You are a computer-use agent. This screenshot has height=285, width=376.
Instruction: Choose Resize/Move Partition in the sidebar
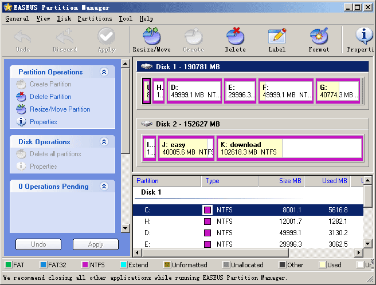point(60,109)
